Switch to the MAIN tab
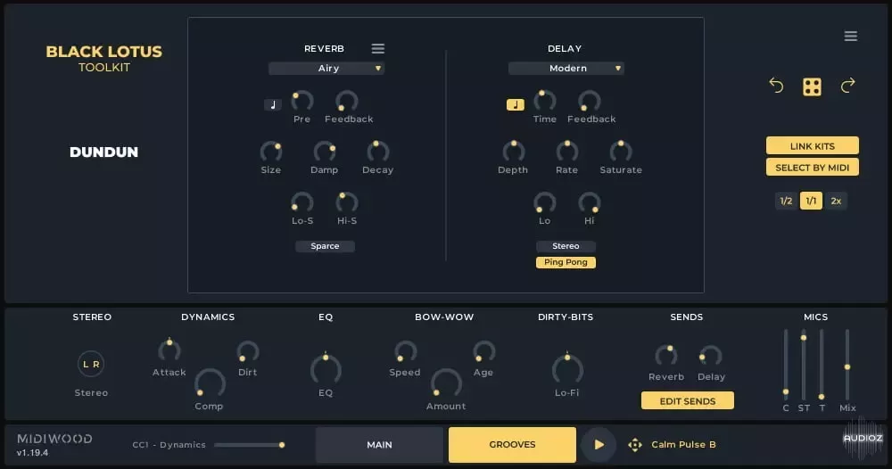 coord(379,444)
